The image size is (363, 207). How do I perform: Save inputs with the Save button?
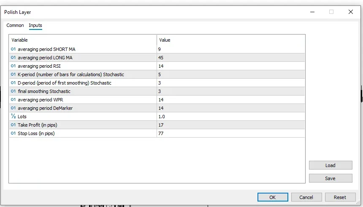pyautogui.click(x=330, y=178)
